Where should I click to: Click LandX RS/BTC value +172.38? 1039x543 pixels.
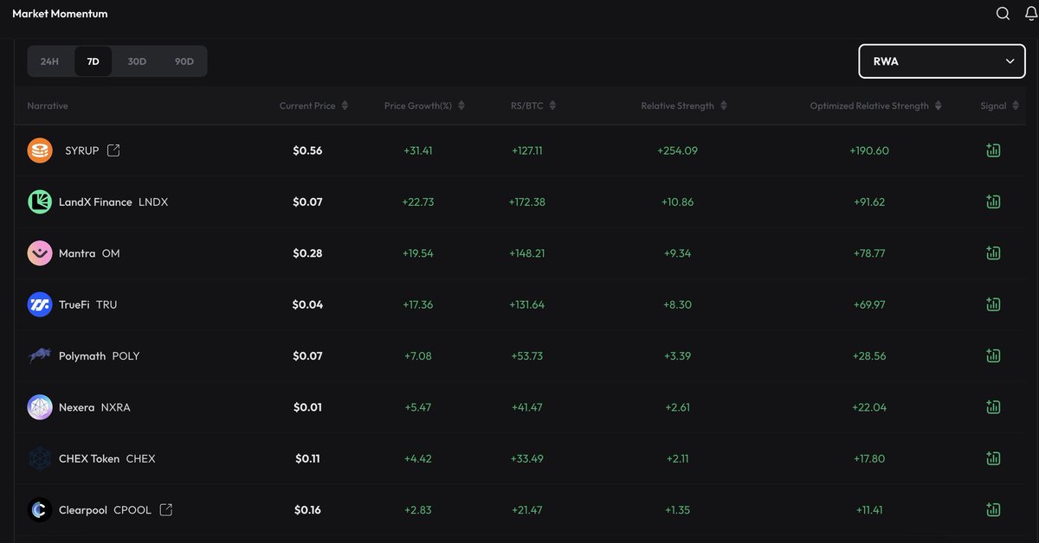tap(527, 201)
